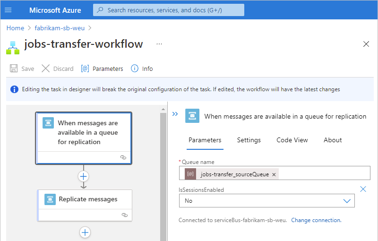Viewport: 378px width, 241px height.
Task: Click the search magnifier icon in header
Action: point(100,10)
